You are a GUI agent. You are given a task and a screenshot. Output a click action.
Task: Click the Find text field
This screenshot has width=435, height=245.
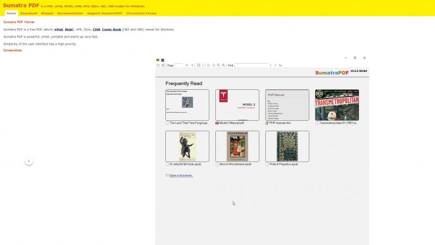(251, 65)
